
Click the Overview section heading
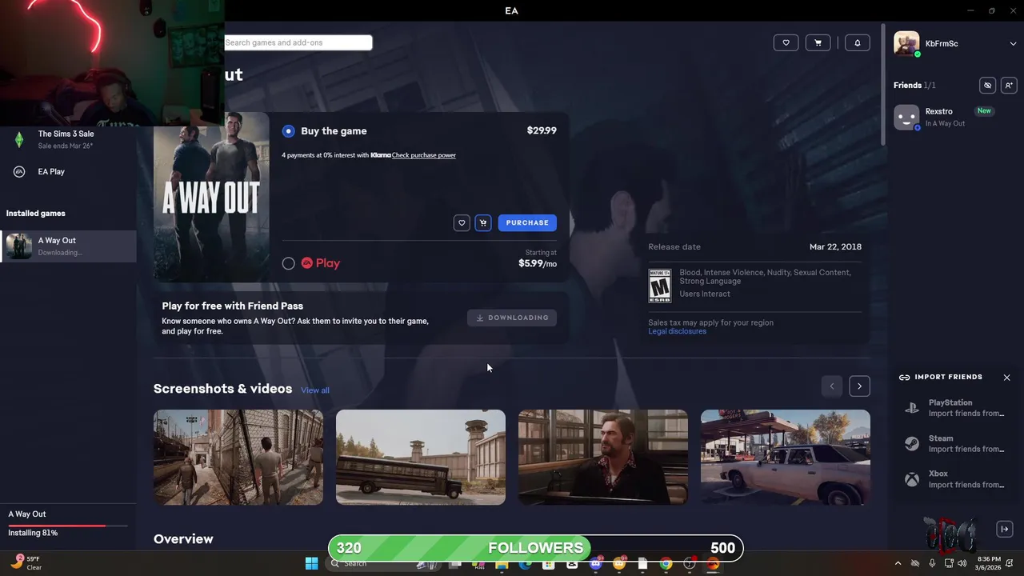point(183,539)
